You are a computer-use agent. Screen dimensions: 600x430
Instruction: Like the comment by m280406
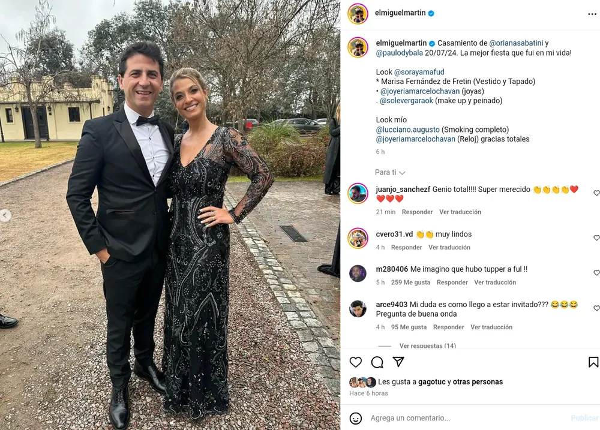(596, 273)
